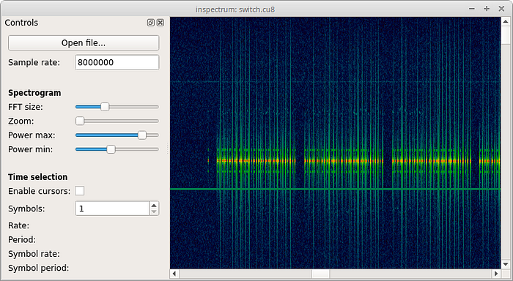This screenshot has height=281, width=513.
Task: Click the Controls panel title
Action: (21, 23)
